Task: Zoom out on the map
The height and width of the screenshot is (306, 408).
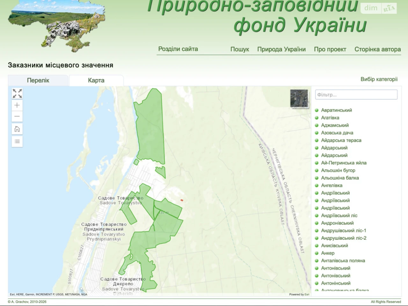Action: tap(17, 116)
